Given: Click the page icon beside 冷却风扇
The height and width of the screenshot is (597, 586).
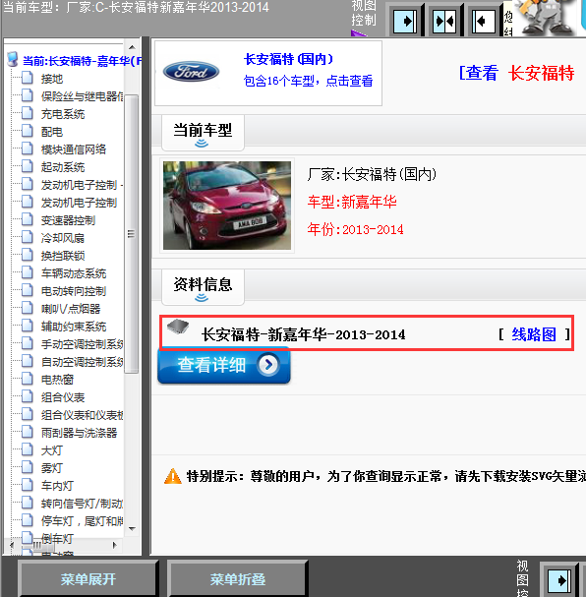Looking at the screenshot, I should 27,238.
